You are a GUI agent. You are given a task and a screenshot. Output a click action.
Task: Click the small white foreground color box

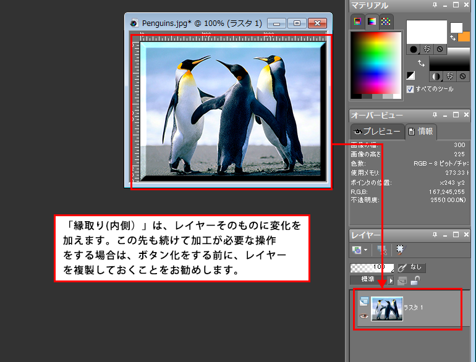456,28
